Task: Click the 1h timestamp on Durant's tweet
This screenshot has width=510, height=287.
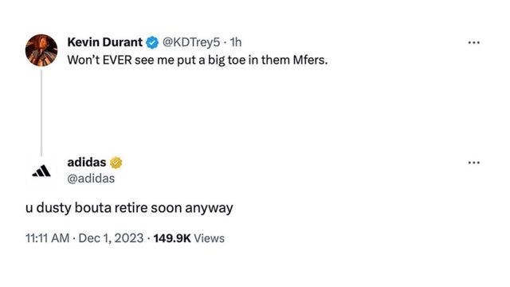Action: 236,42
